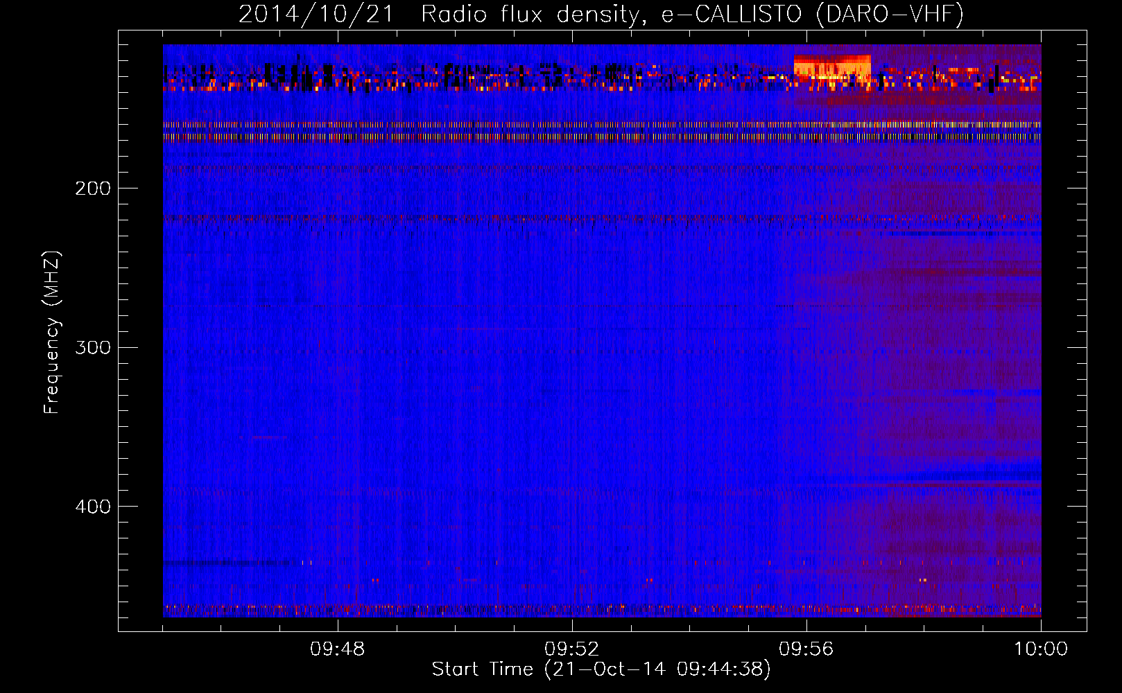Click the 09:48 time tick label
Image resolution: width=1122 pixels, height=693 pixels.
[338, 649]
